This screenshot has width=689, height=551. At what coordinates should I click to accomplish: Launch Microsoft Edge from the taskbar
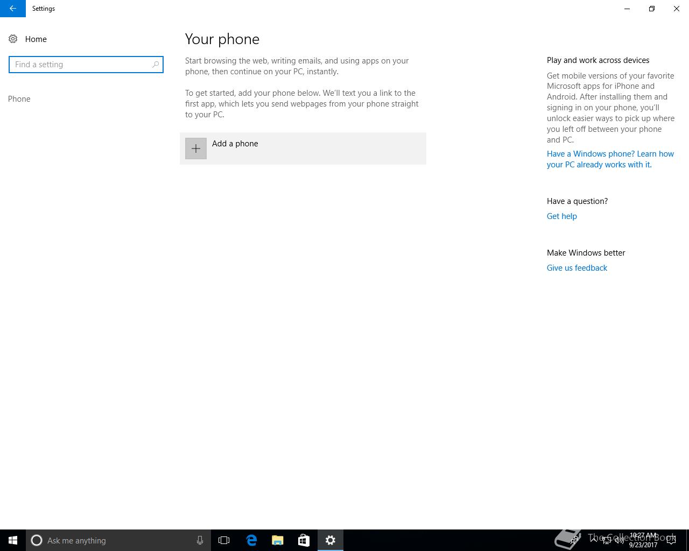click(x=251, y=540)
